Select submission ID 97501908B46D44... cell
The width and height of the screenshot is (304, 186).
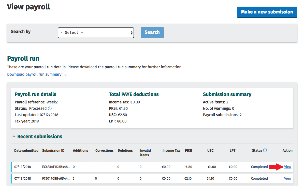(56, 178)
